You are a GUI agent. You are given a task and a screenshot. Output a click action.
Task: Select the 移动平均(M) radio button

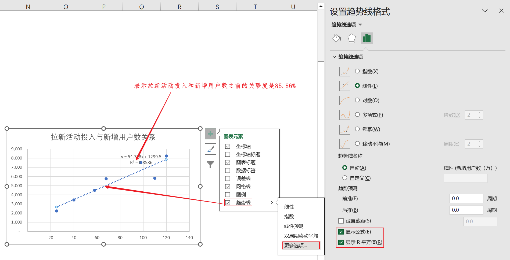pos(357,144)
